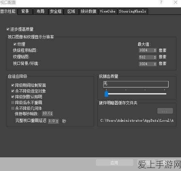Open the 统计数据 tab
Screen dimensions: 181x171
click(88, 11)
